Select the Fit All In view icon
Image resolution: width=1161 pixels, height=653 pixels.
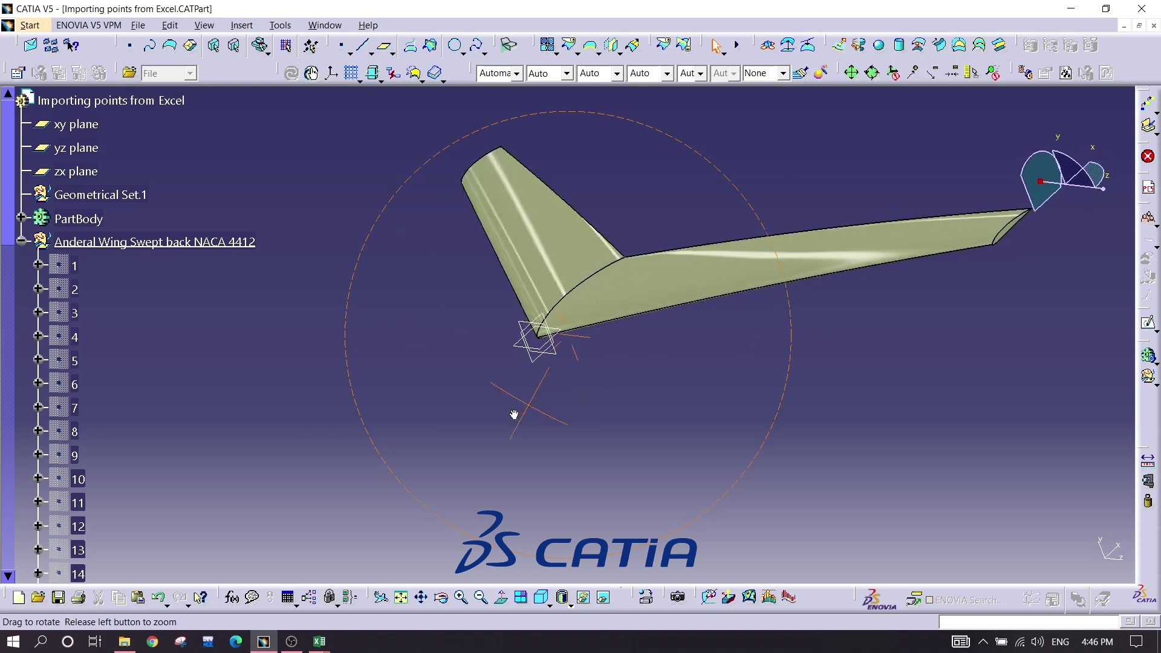(x=401, y=597)
